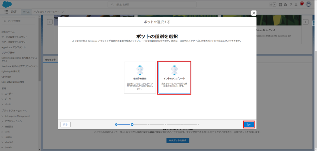
Task: Expand the メール tree node
Action: tap(2, 104)
